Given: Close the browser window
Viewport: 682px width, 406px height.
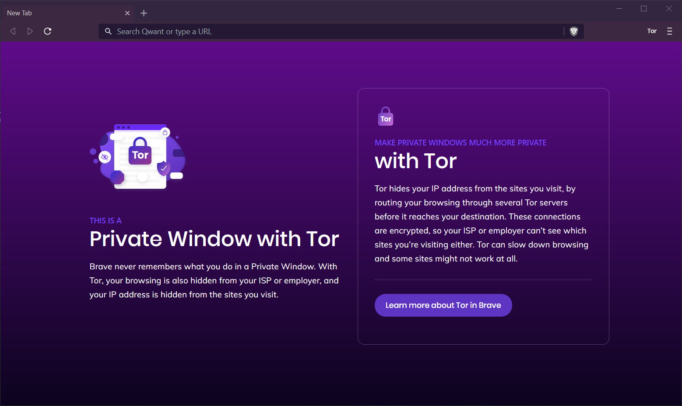Looking at the screenshot, I should point(669,9).
